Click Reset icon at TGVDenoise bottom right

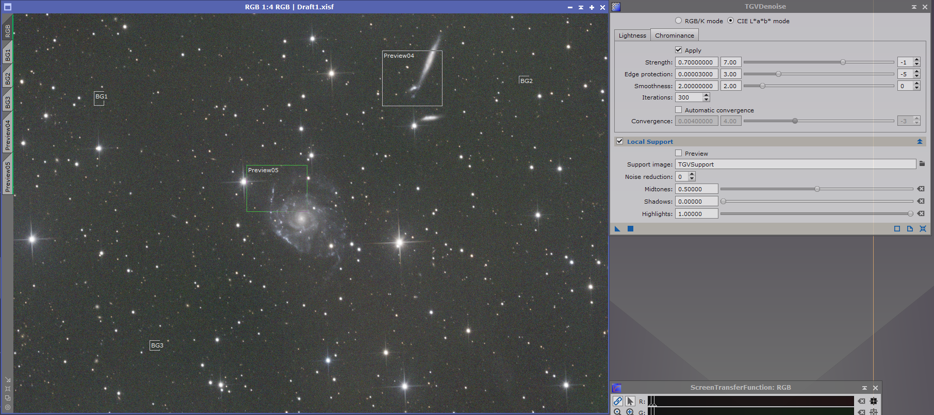pyautogui.click(x=923, y=229)
